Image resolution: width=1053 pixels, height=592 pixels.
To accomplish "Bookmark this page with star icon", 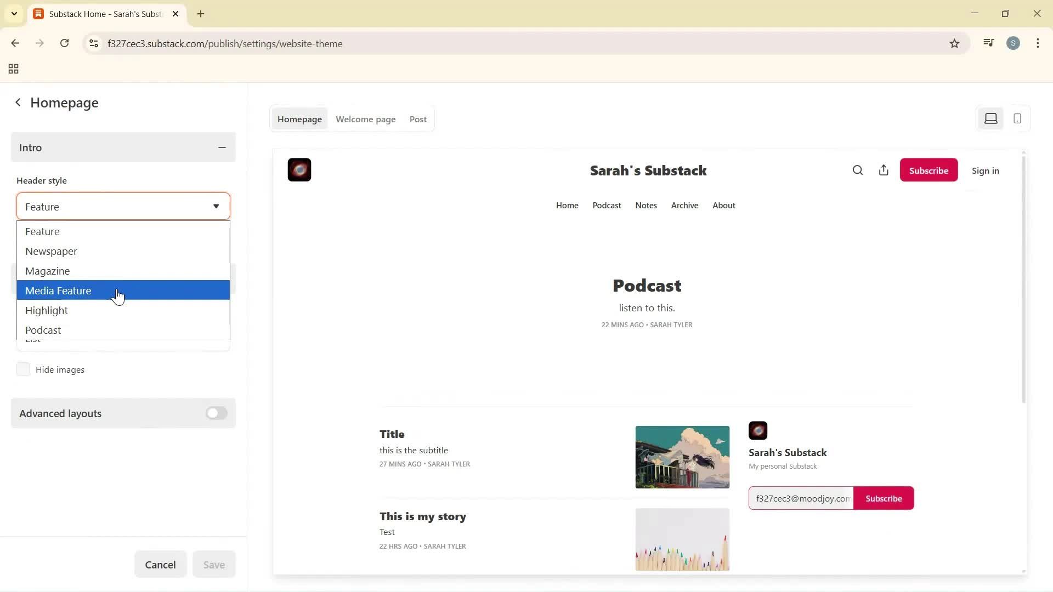I will point(954,44).
